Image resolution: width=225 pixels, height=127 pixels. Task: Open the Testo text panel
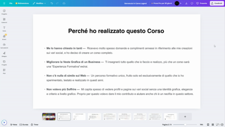pyautogui.click(x=4, y=29)
